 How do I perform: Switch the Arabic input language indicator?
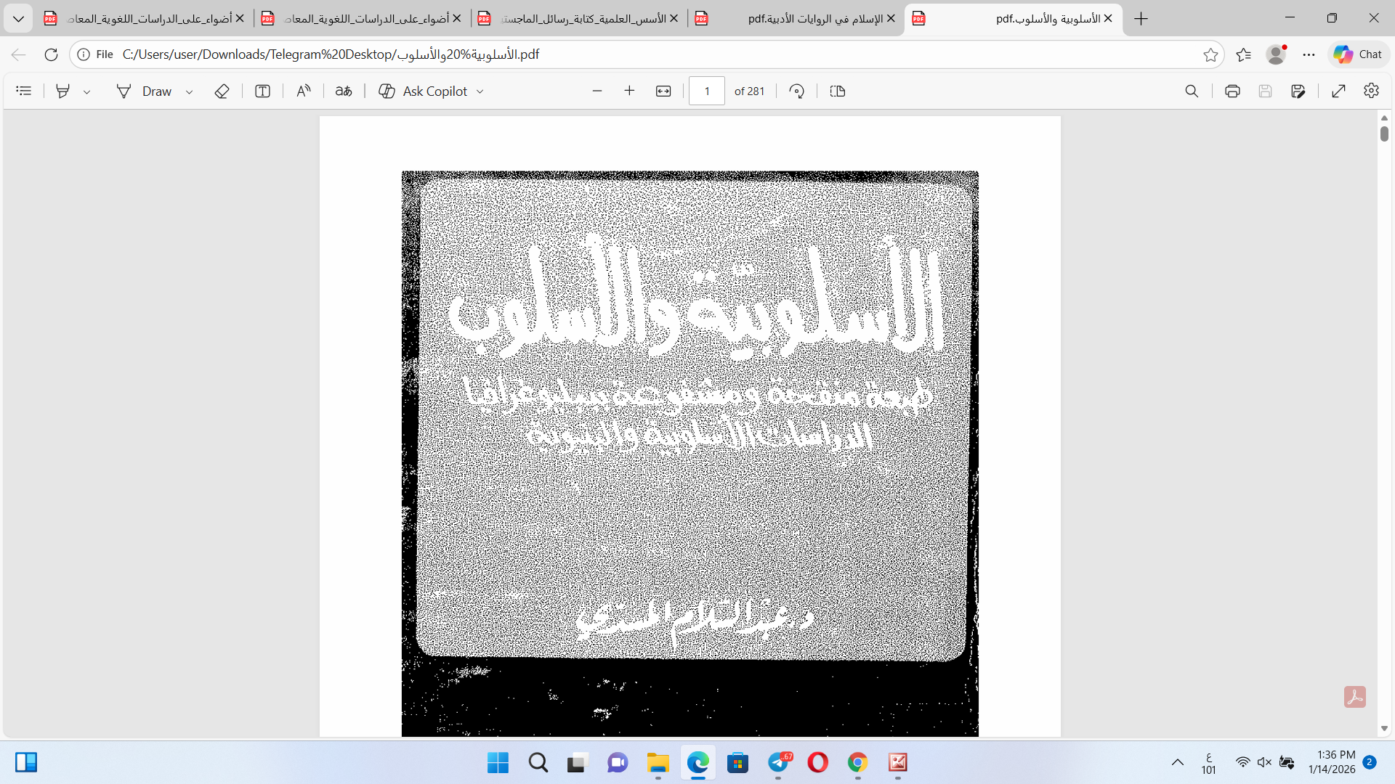[1208, 763]
